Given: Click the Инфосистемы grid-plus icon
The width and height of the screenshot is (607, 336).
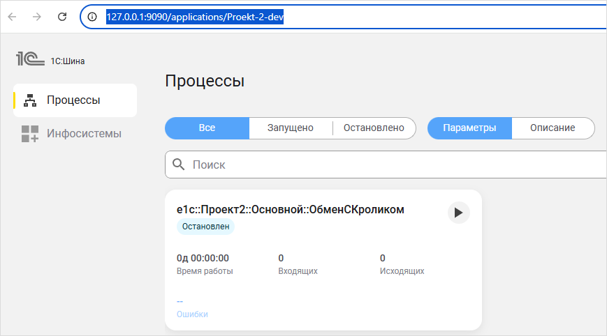Looking at the screenshot, I should pos(30,134).
